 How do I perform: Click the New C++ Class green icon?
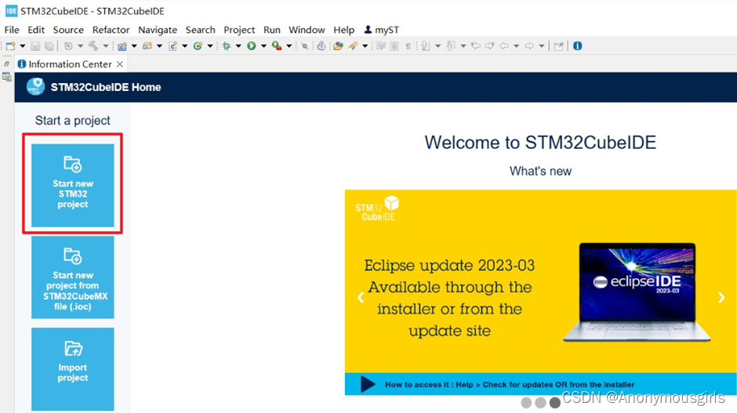click(x=198, y=46)
